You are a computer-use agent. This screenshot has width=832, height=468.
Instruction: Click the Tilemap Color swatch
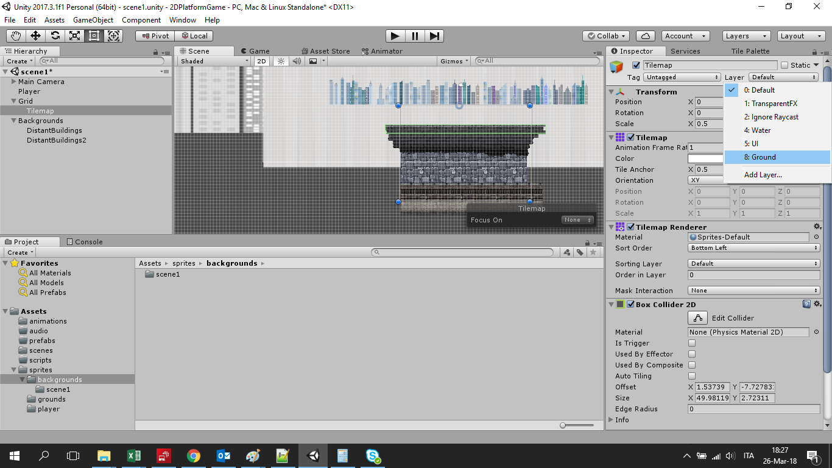click(705, 158)
